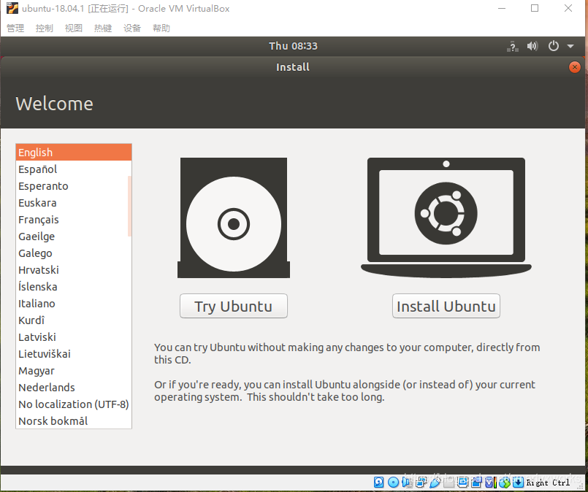Open the 帮助 menu

(x=161, y=28)
